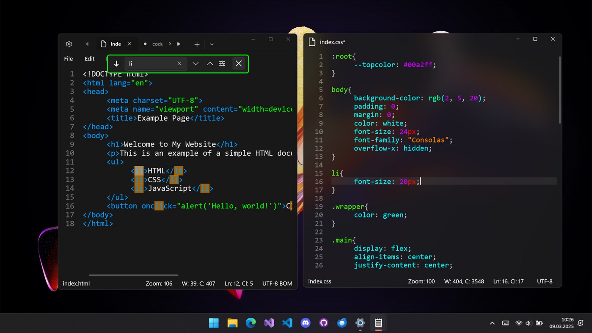
Task: Open the File menu
Action: [x=69, y=59]
